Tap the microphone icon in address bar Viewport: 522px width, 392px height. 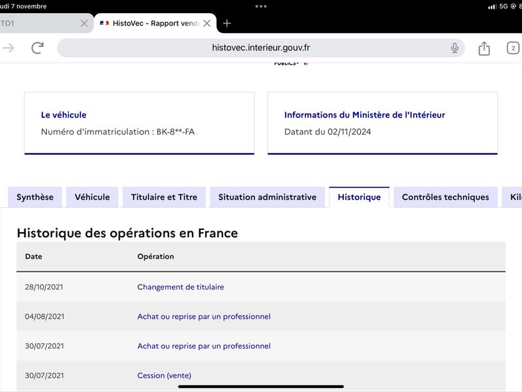coord(454,48)
